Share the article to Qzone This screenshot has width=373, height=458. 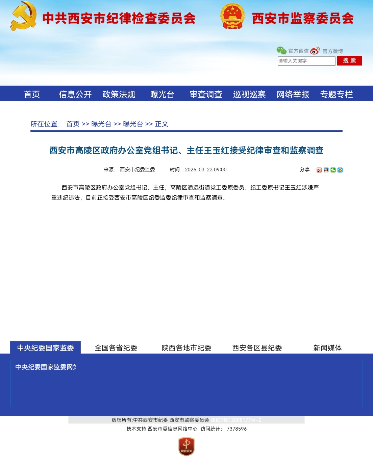tap(340, 170)
